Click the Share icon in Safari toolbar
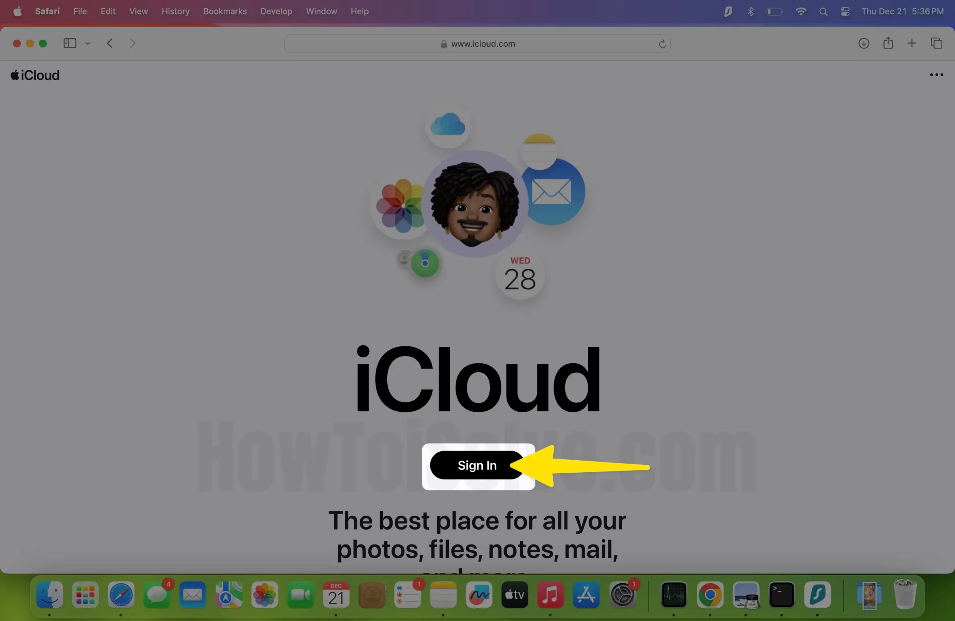 point(888,43)
